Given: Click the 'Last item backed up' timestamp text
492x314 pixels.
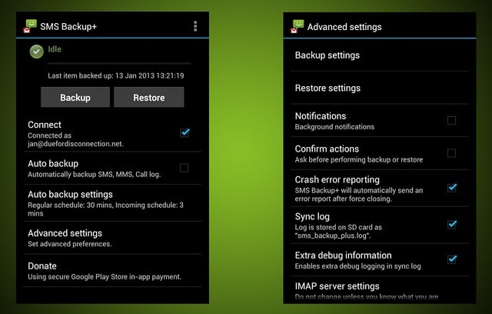Looking at the screenshot, I should click(x=116, y=75).
